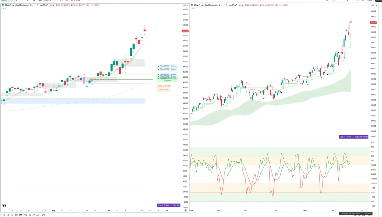
Task: Select the 1Y time range
Action: pos(30,215)
